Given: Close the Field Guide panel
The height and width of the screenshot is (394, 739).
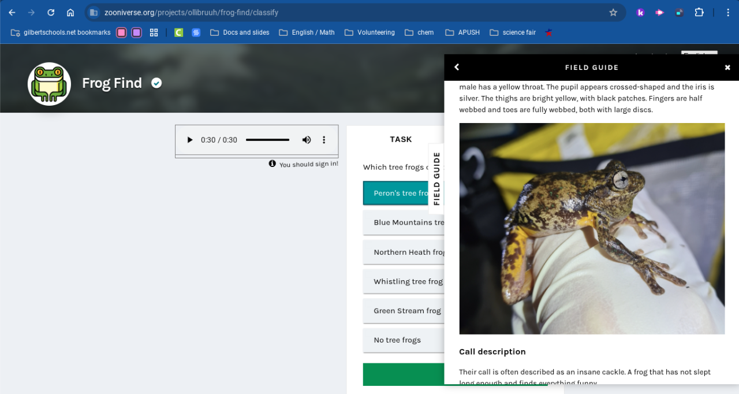Looking at the screenshot, I should (727, 68).
